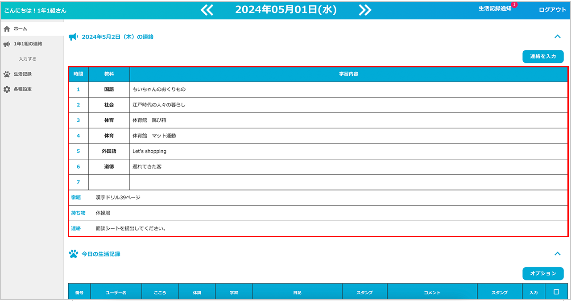Screen dimensions: 571x301
Task: Click the megaphone icon beside 1年1組の連絡
Action: click(x=7, y=44)
